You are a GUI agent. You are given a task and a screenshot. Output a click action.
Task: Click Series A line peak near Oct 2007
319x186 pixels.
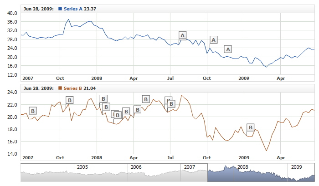pos(68,20)
